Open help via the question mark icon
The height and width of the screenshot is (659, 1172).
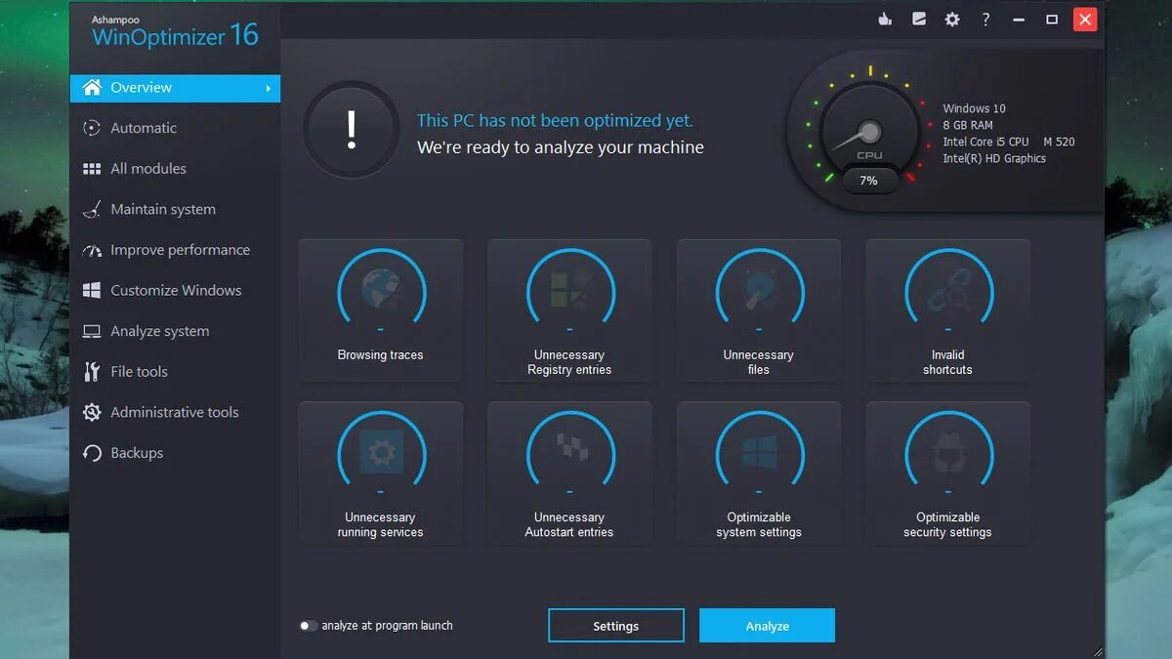[x=985, y=19]
